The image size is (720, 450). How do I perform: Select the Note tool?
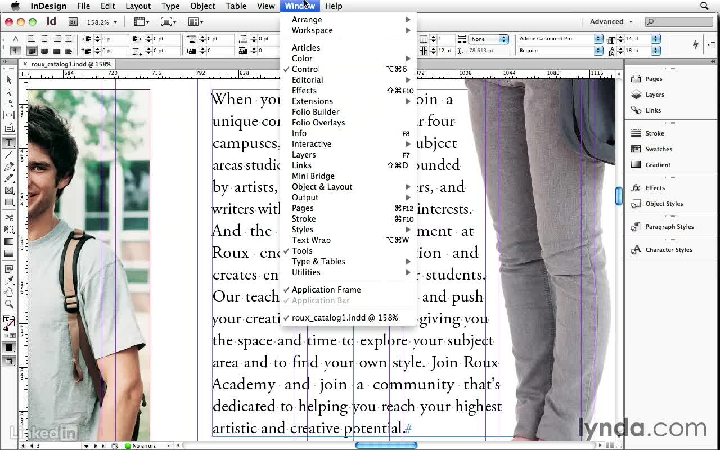(9, 269)
